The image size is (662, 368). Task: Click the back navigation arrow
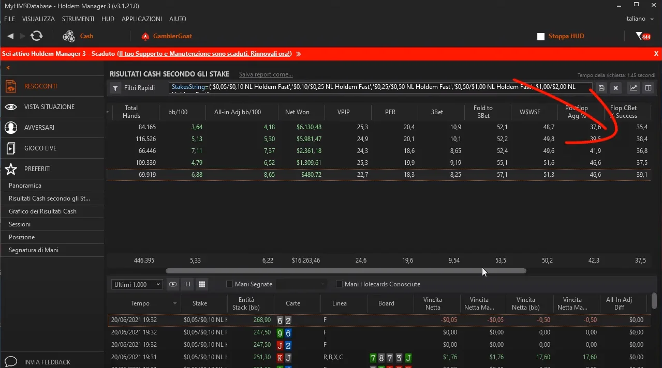tap(10, 36)
